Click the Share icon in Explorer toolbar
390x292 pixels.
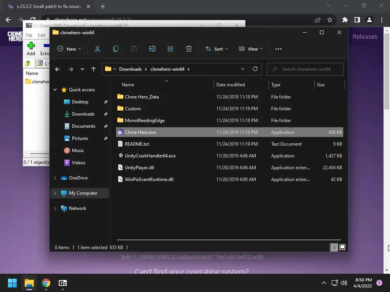point(171,49)
